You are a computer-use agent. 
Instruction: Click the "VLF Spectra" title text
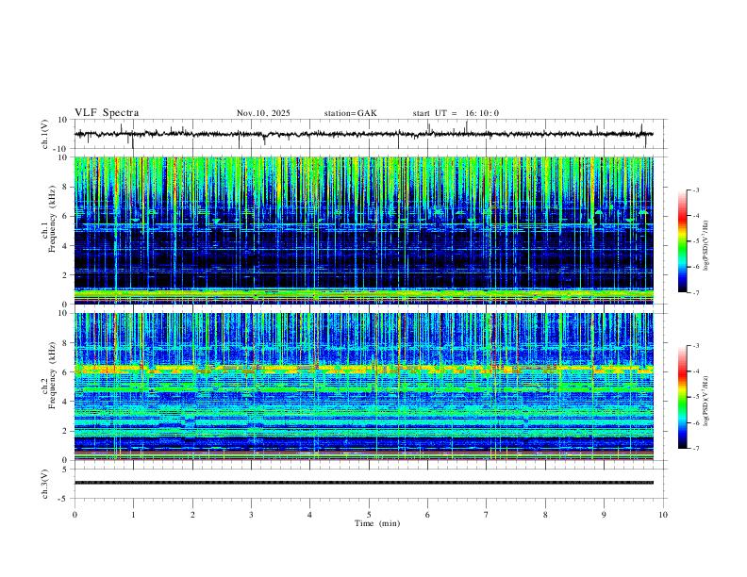click(x=107, y=113)
